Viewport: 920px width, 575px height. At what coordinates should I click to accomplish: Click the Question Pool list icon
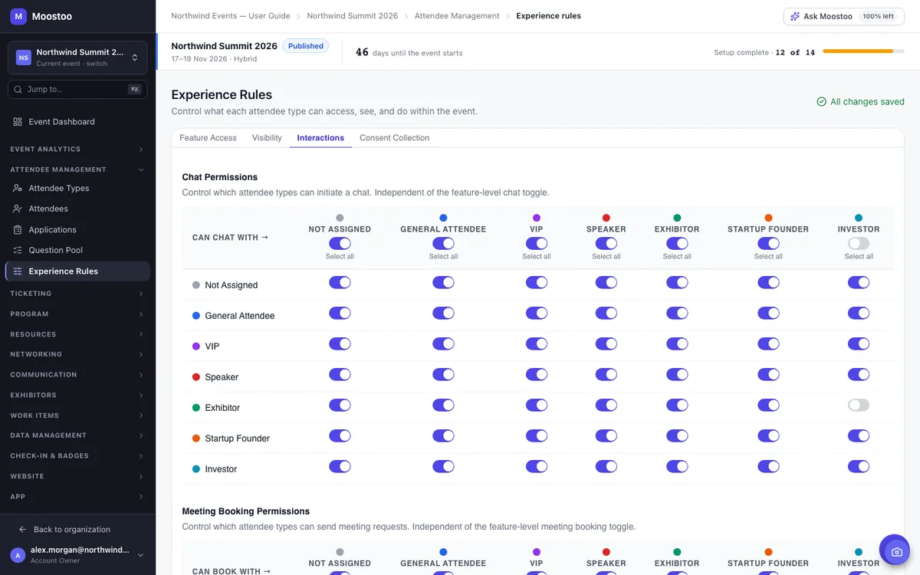point(18,250)
